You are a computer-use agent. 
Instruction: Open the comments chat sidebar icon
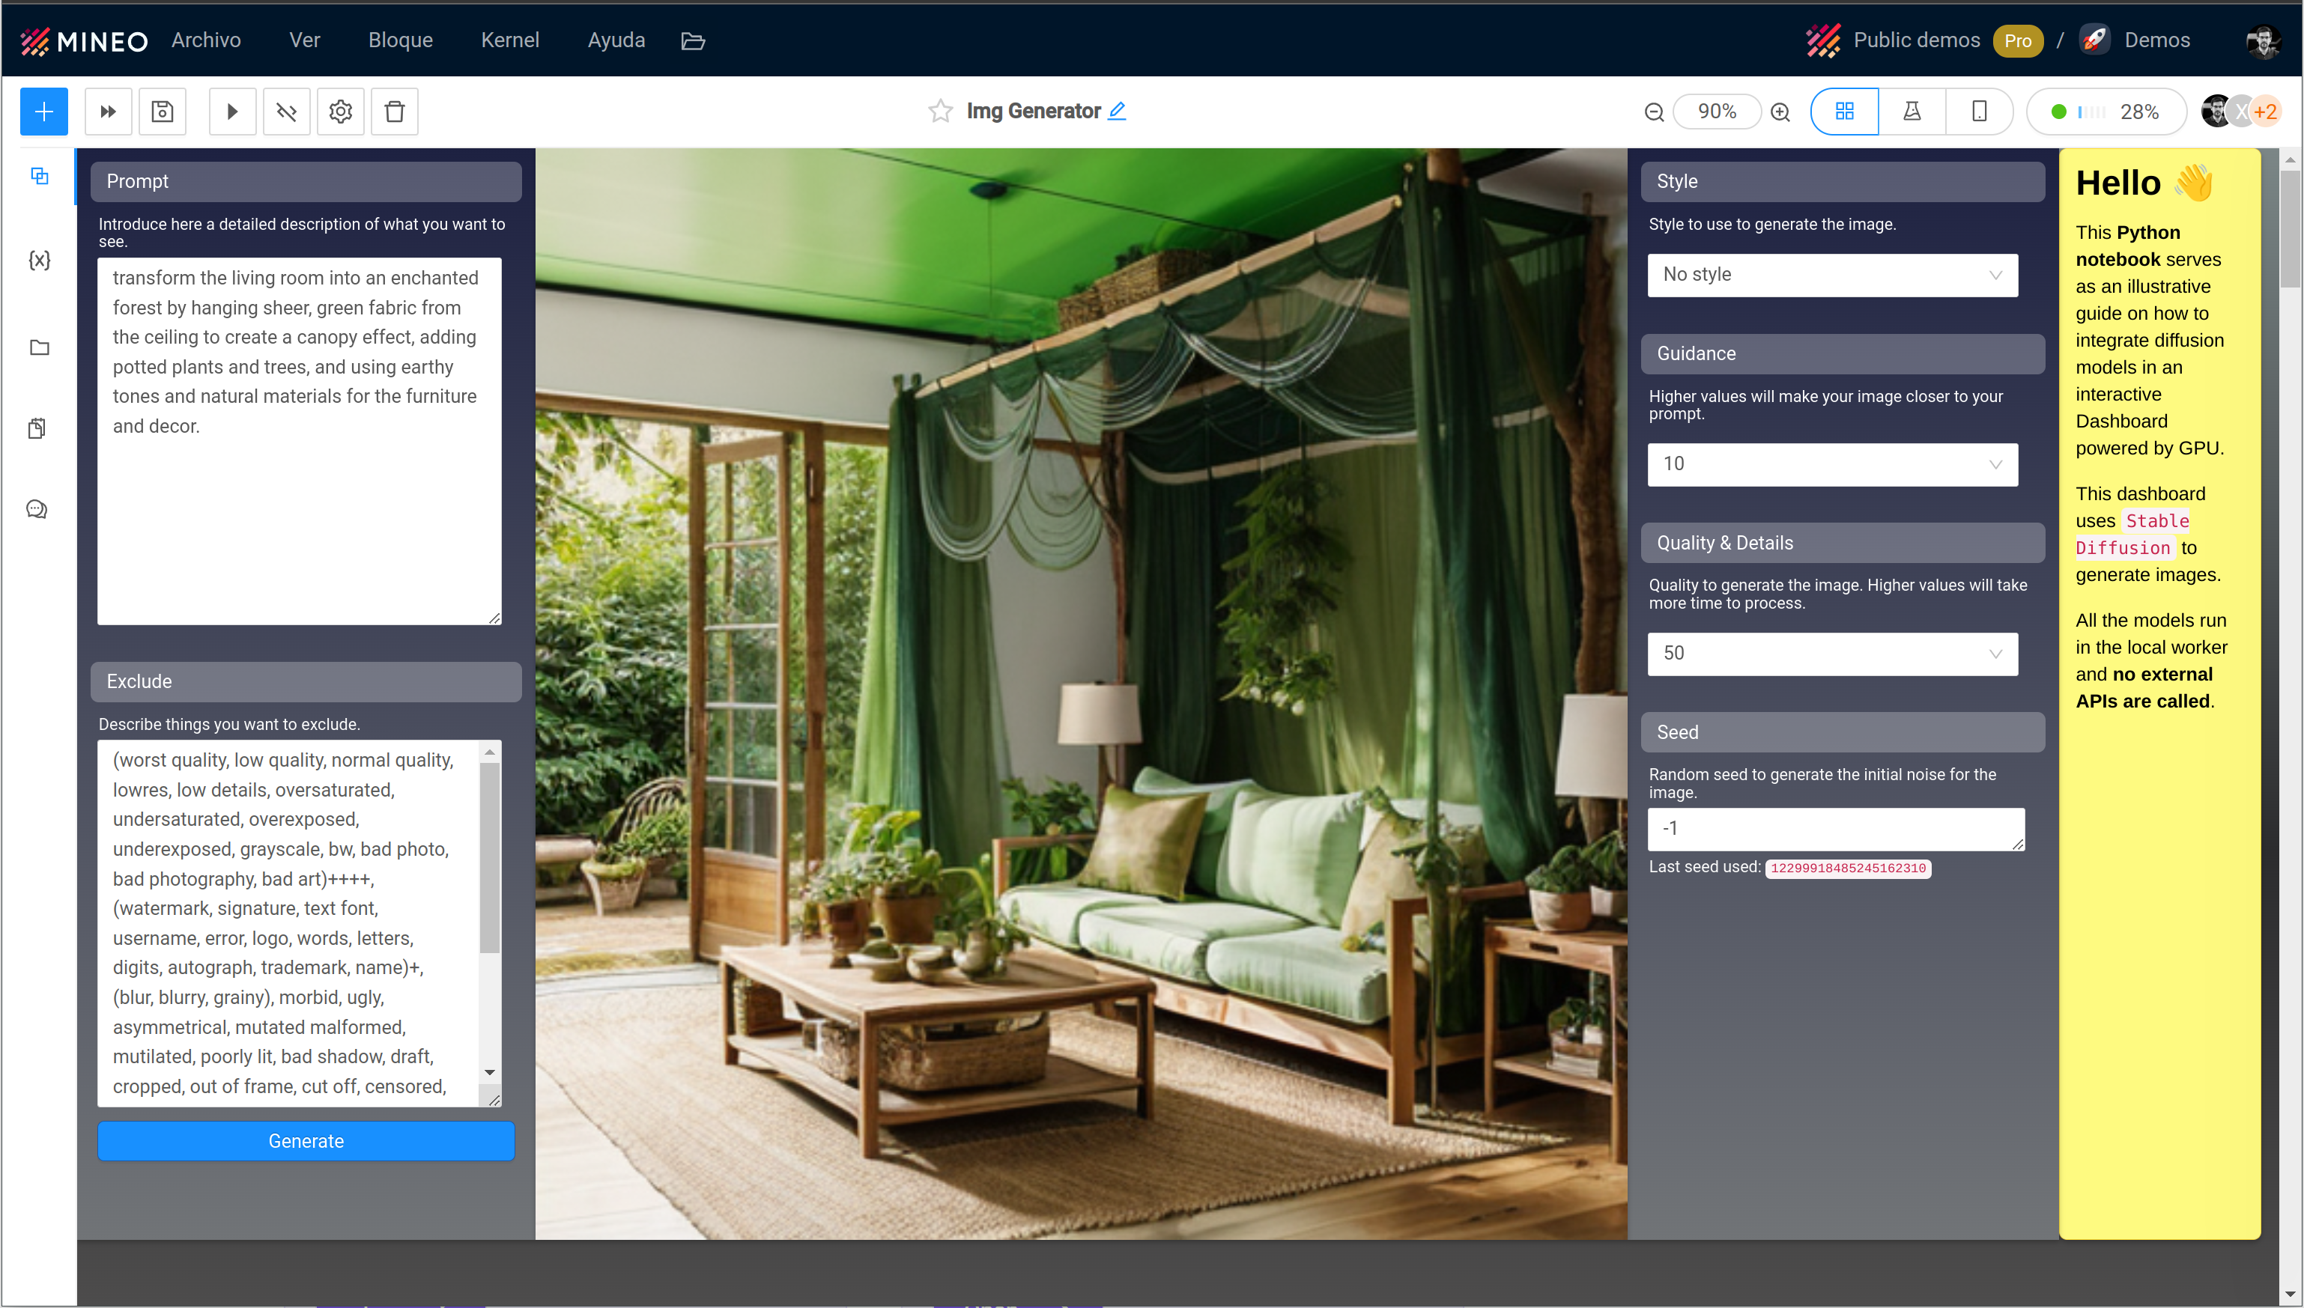coord(37,509)
